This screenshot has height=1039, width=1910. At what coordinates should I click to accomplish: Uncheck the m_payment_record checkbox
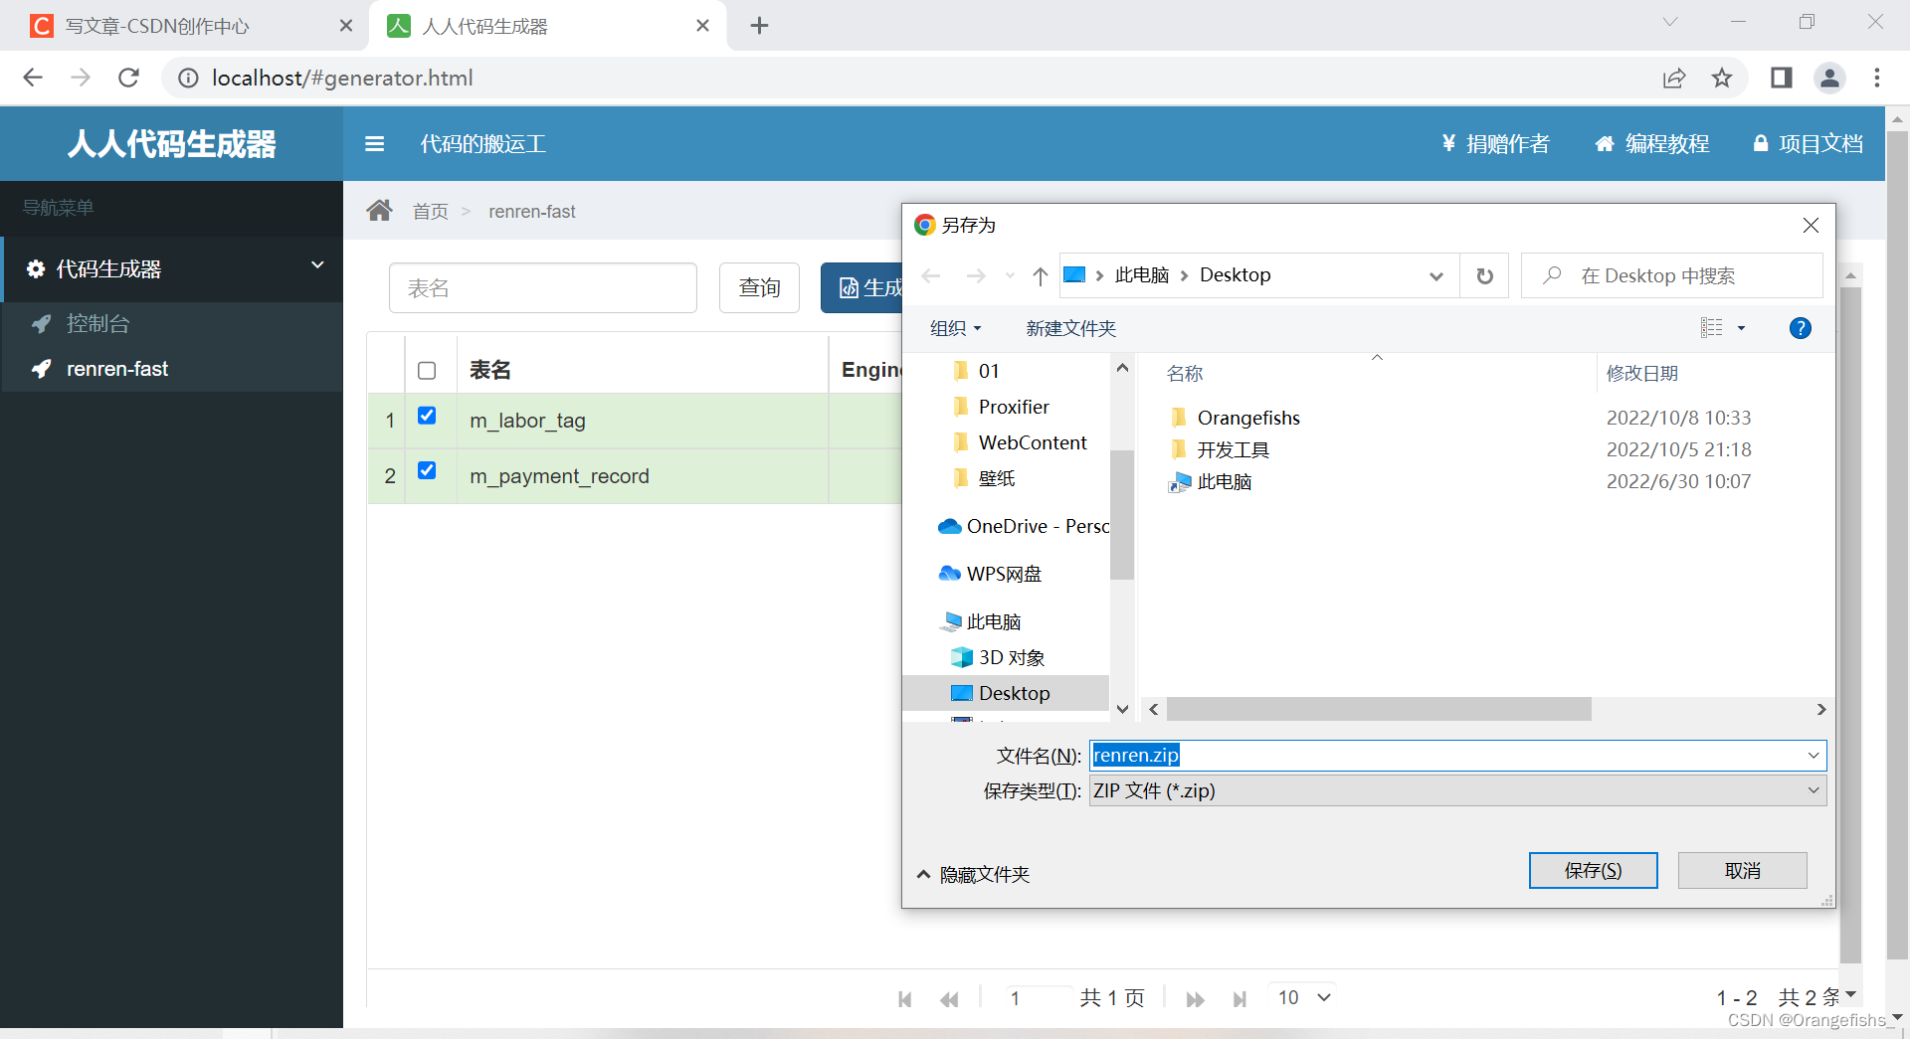427,471
